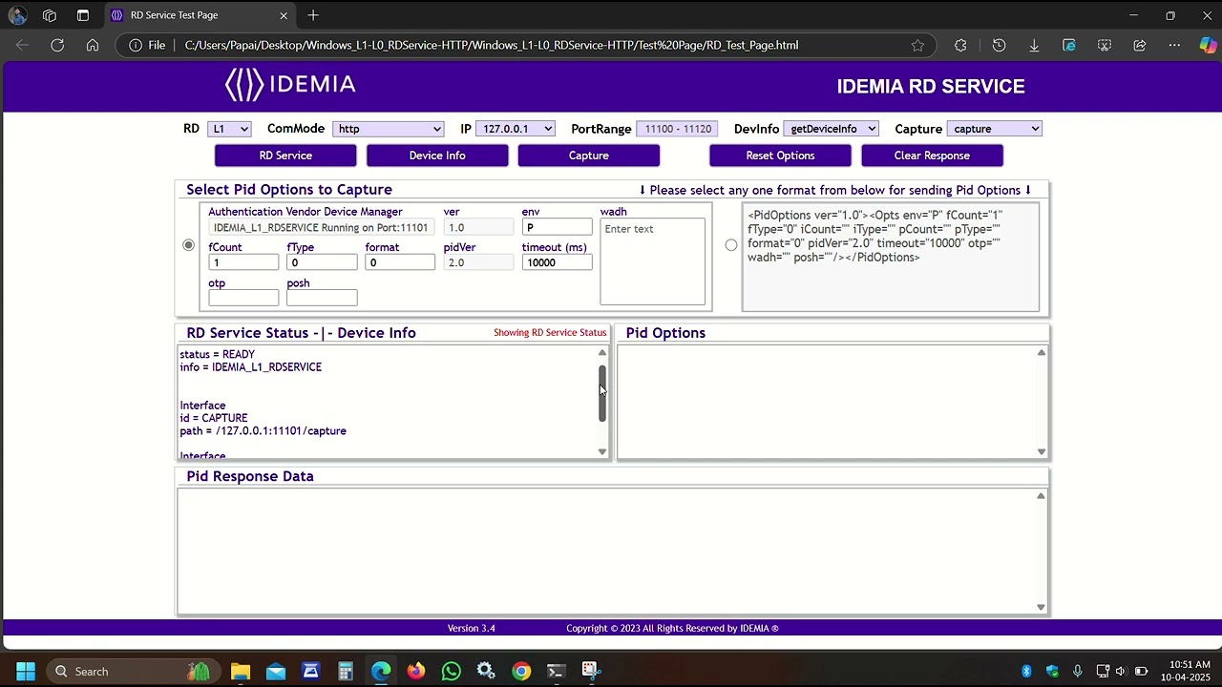Screen dimensions: 1222x687
Task: Open Edge Settings and more menu
Action: pos(1175,45)
